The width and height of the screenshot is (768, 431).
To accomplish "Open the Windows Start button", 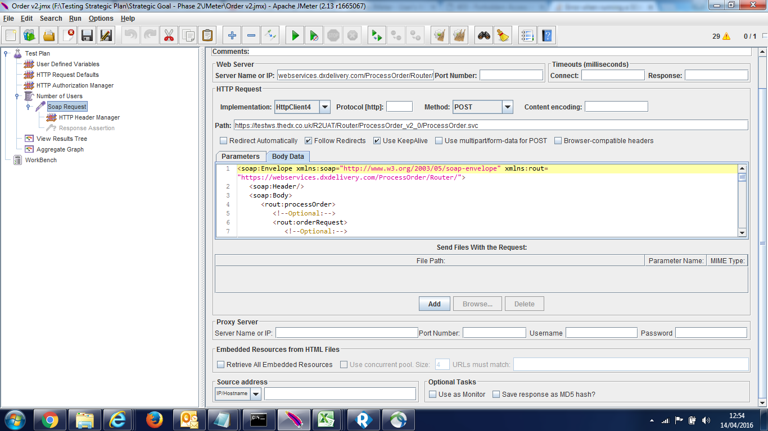I will pyautogui.click(x=15, y=420).
